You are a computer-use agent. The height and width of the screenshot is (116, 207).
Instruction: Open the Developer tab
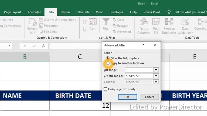click(x=116, y=12)
